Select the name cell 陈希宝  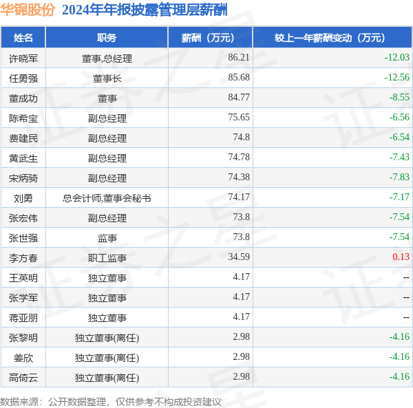pos(23,118)
